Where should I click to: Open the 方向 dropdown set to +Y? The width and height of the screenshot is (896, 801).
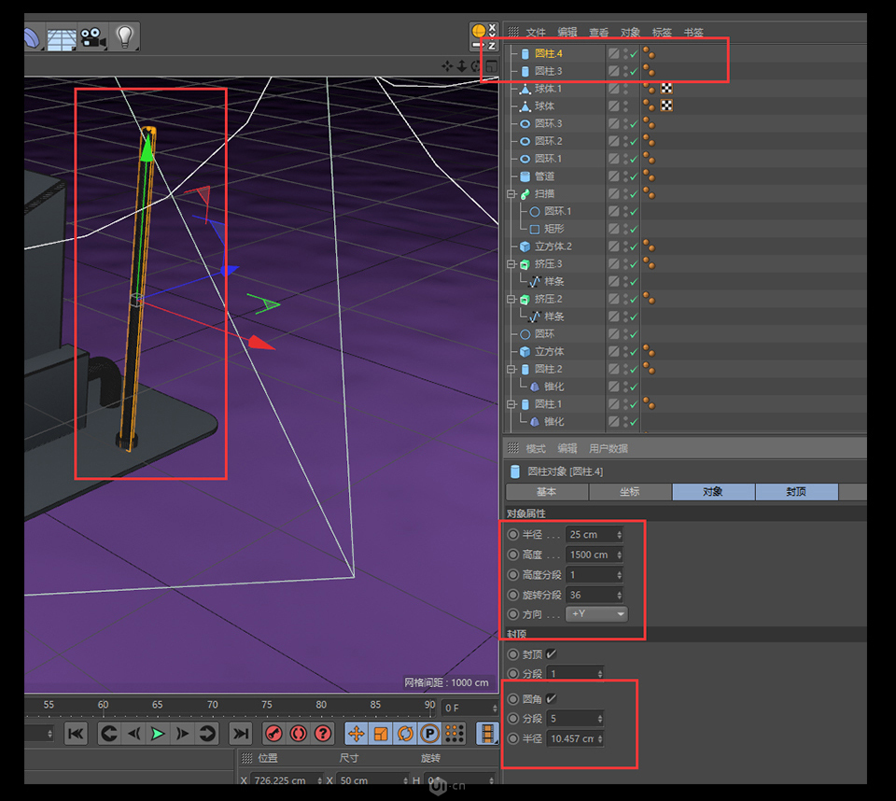coord(596,613)
